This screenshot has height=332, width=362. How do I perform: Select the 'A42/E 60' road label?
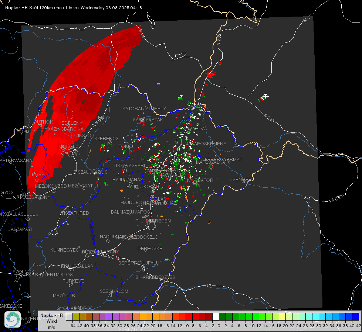111,256
